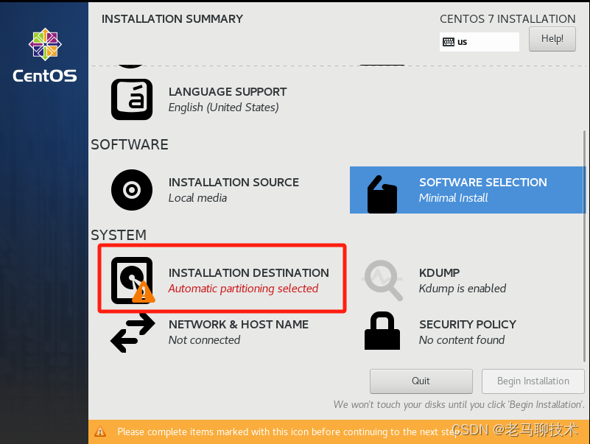Open the 'INSTALLATION DESTINATION' title

point(249,272)
